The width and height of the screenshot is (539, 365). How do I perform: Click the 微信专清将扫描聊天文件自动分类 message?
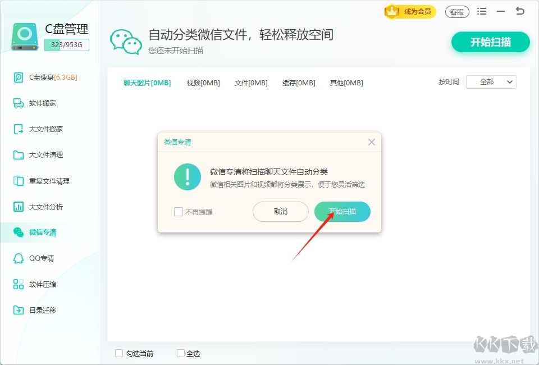tap(269, 172)
